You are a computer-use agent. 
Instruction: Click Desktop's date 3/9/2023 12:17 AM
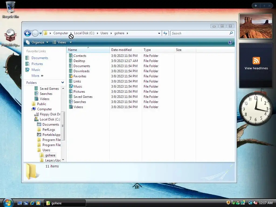click(x=124, y=61)
